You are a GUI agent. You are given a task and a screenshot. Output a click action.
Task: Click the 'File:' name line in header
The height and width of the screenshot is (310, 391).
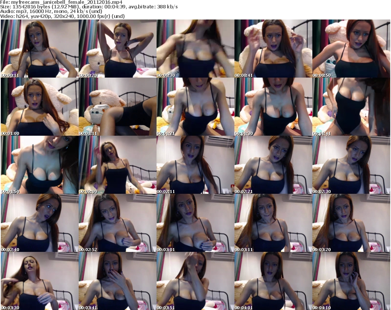click(61, 2)
